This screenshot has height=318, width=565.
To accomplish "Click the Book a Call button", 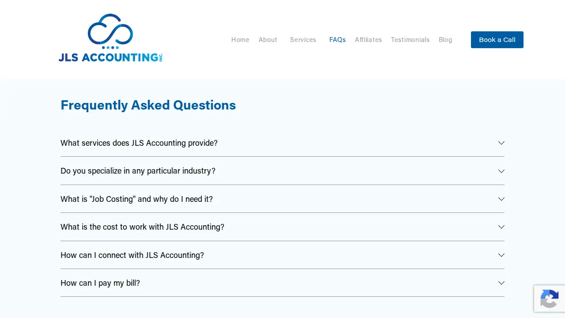I will [497, 40].
